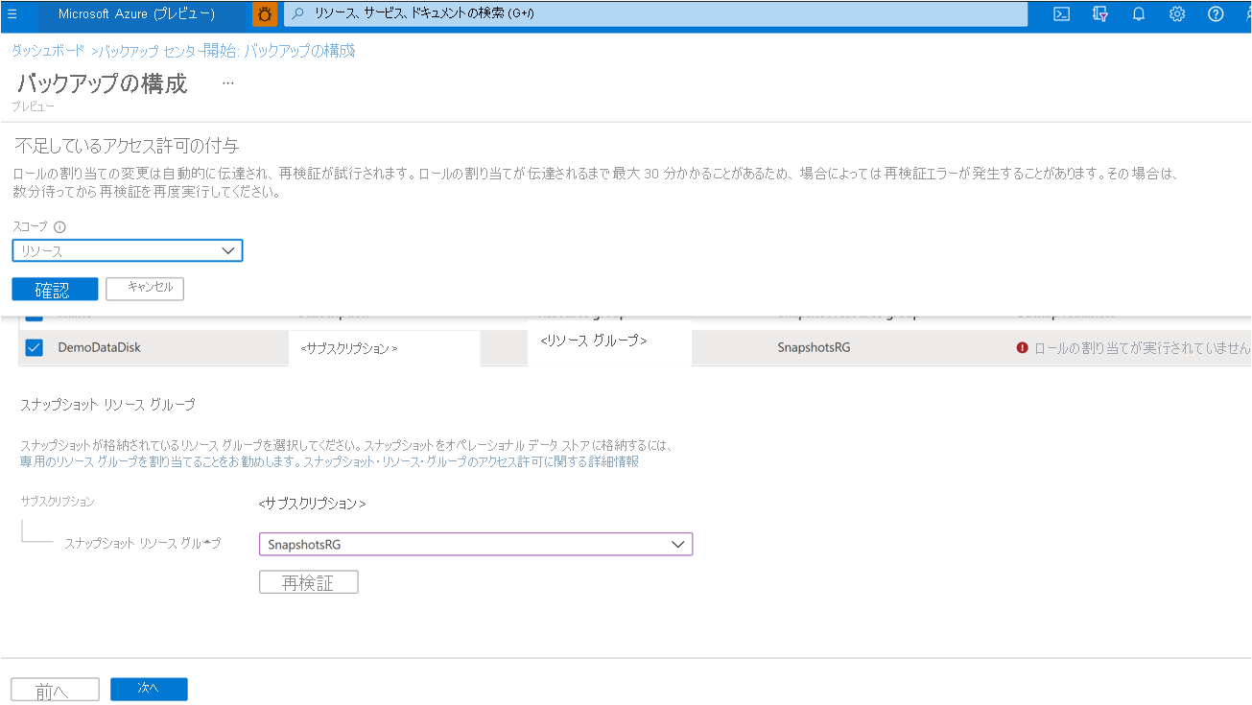The width and height of the screenshot is (1252, 705).
Task: Click the 不足しているアクセス許可の付与 heading
Action: click(127, 146)
